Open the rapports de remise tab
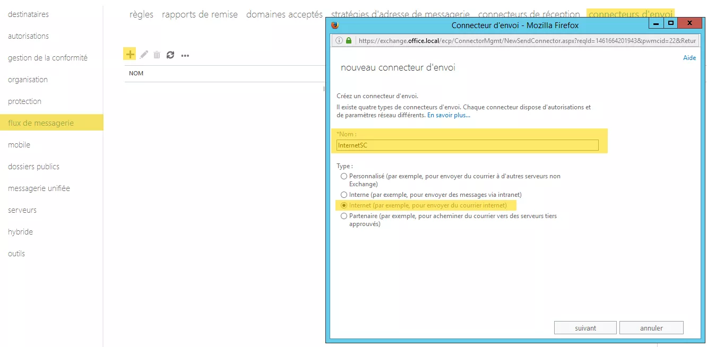The height and width of the screenshot is (347, 707). 200,14
